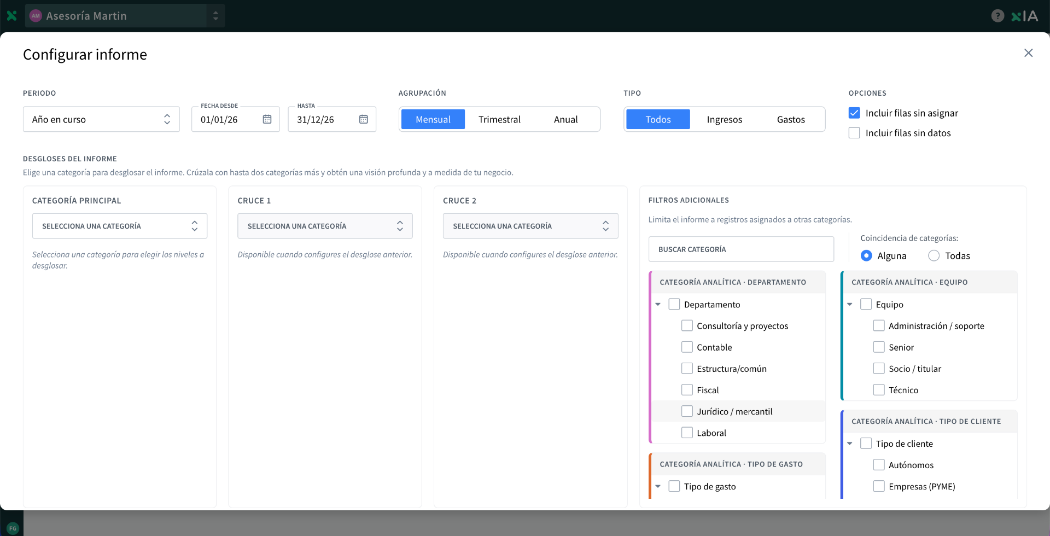This screenshot has width=1050, height=536.
Task: Check Jurídico / mercantil checkbox
Action: [x=687, y=411]
